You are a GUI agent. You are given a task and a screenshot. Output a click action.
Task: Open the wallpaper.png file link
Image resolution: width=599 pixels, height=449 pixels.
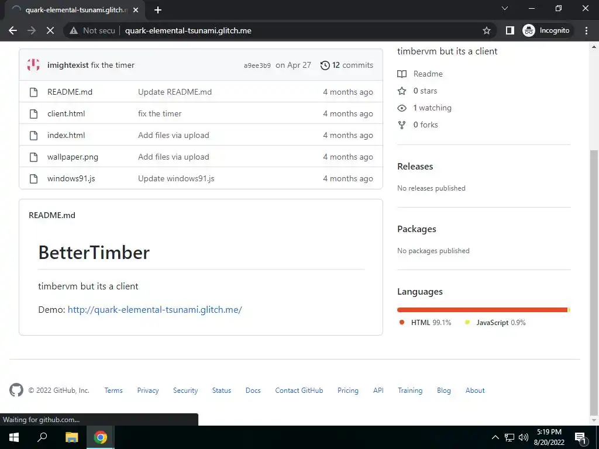click(x=73, y=157)
